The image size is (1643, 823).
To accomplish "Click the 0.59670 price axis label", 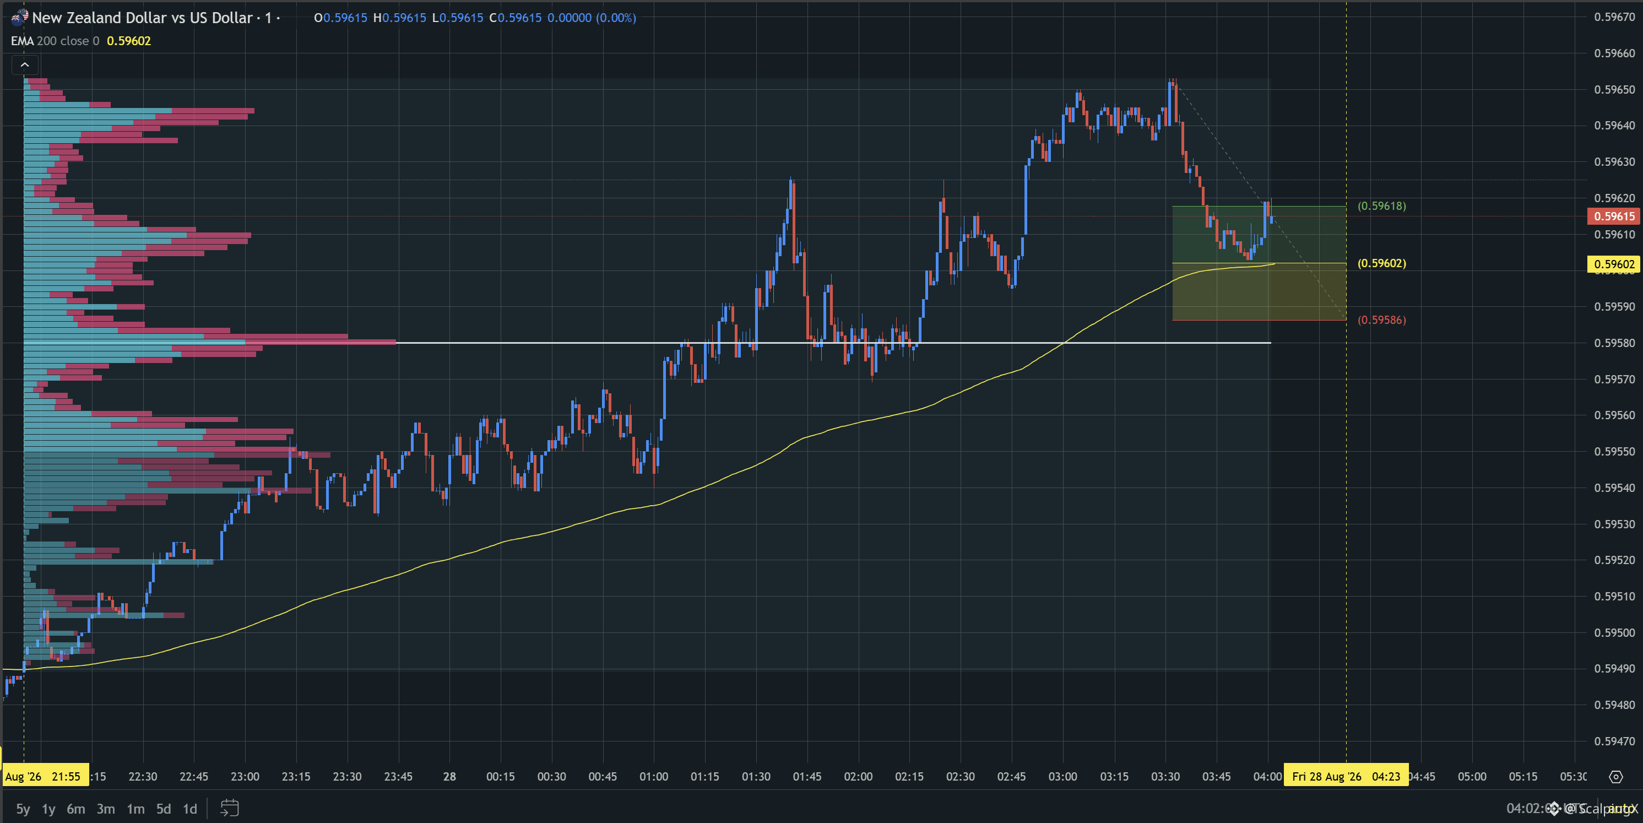I will coord(1614,17).
